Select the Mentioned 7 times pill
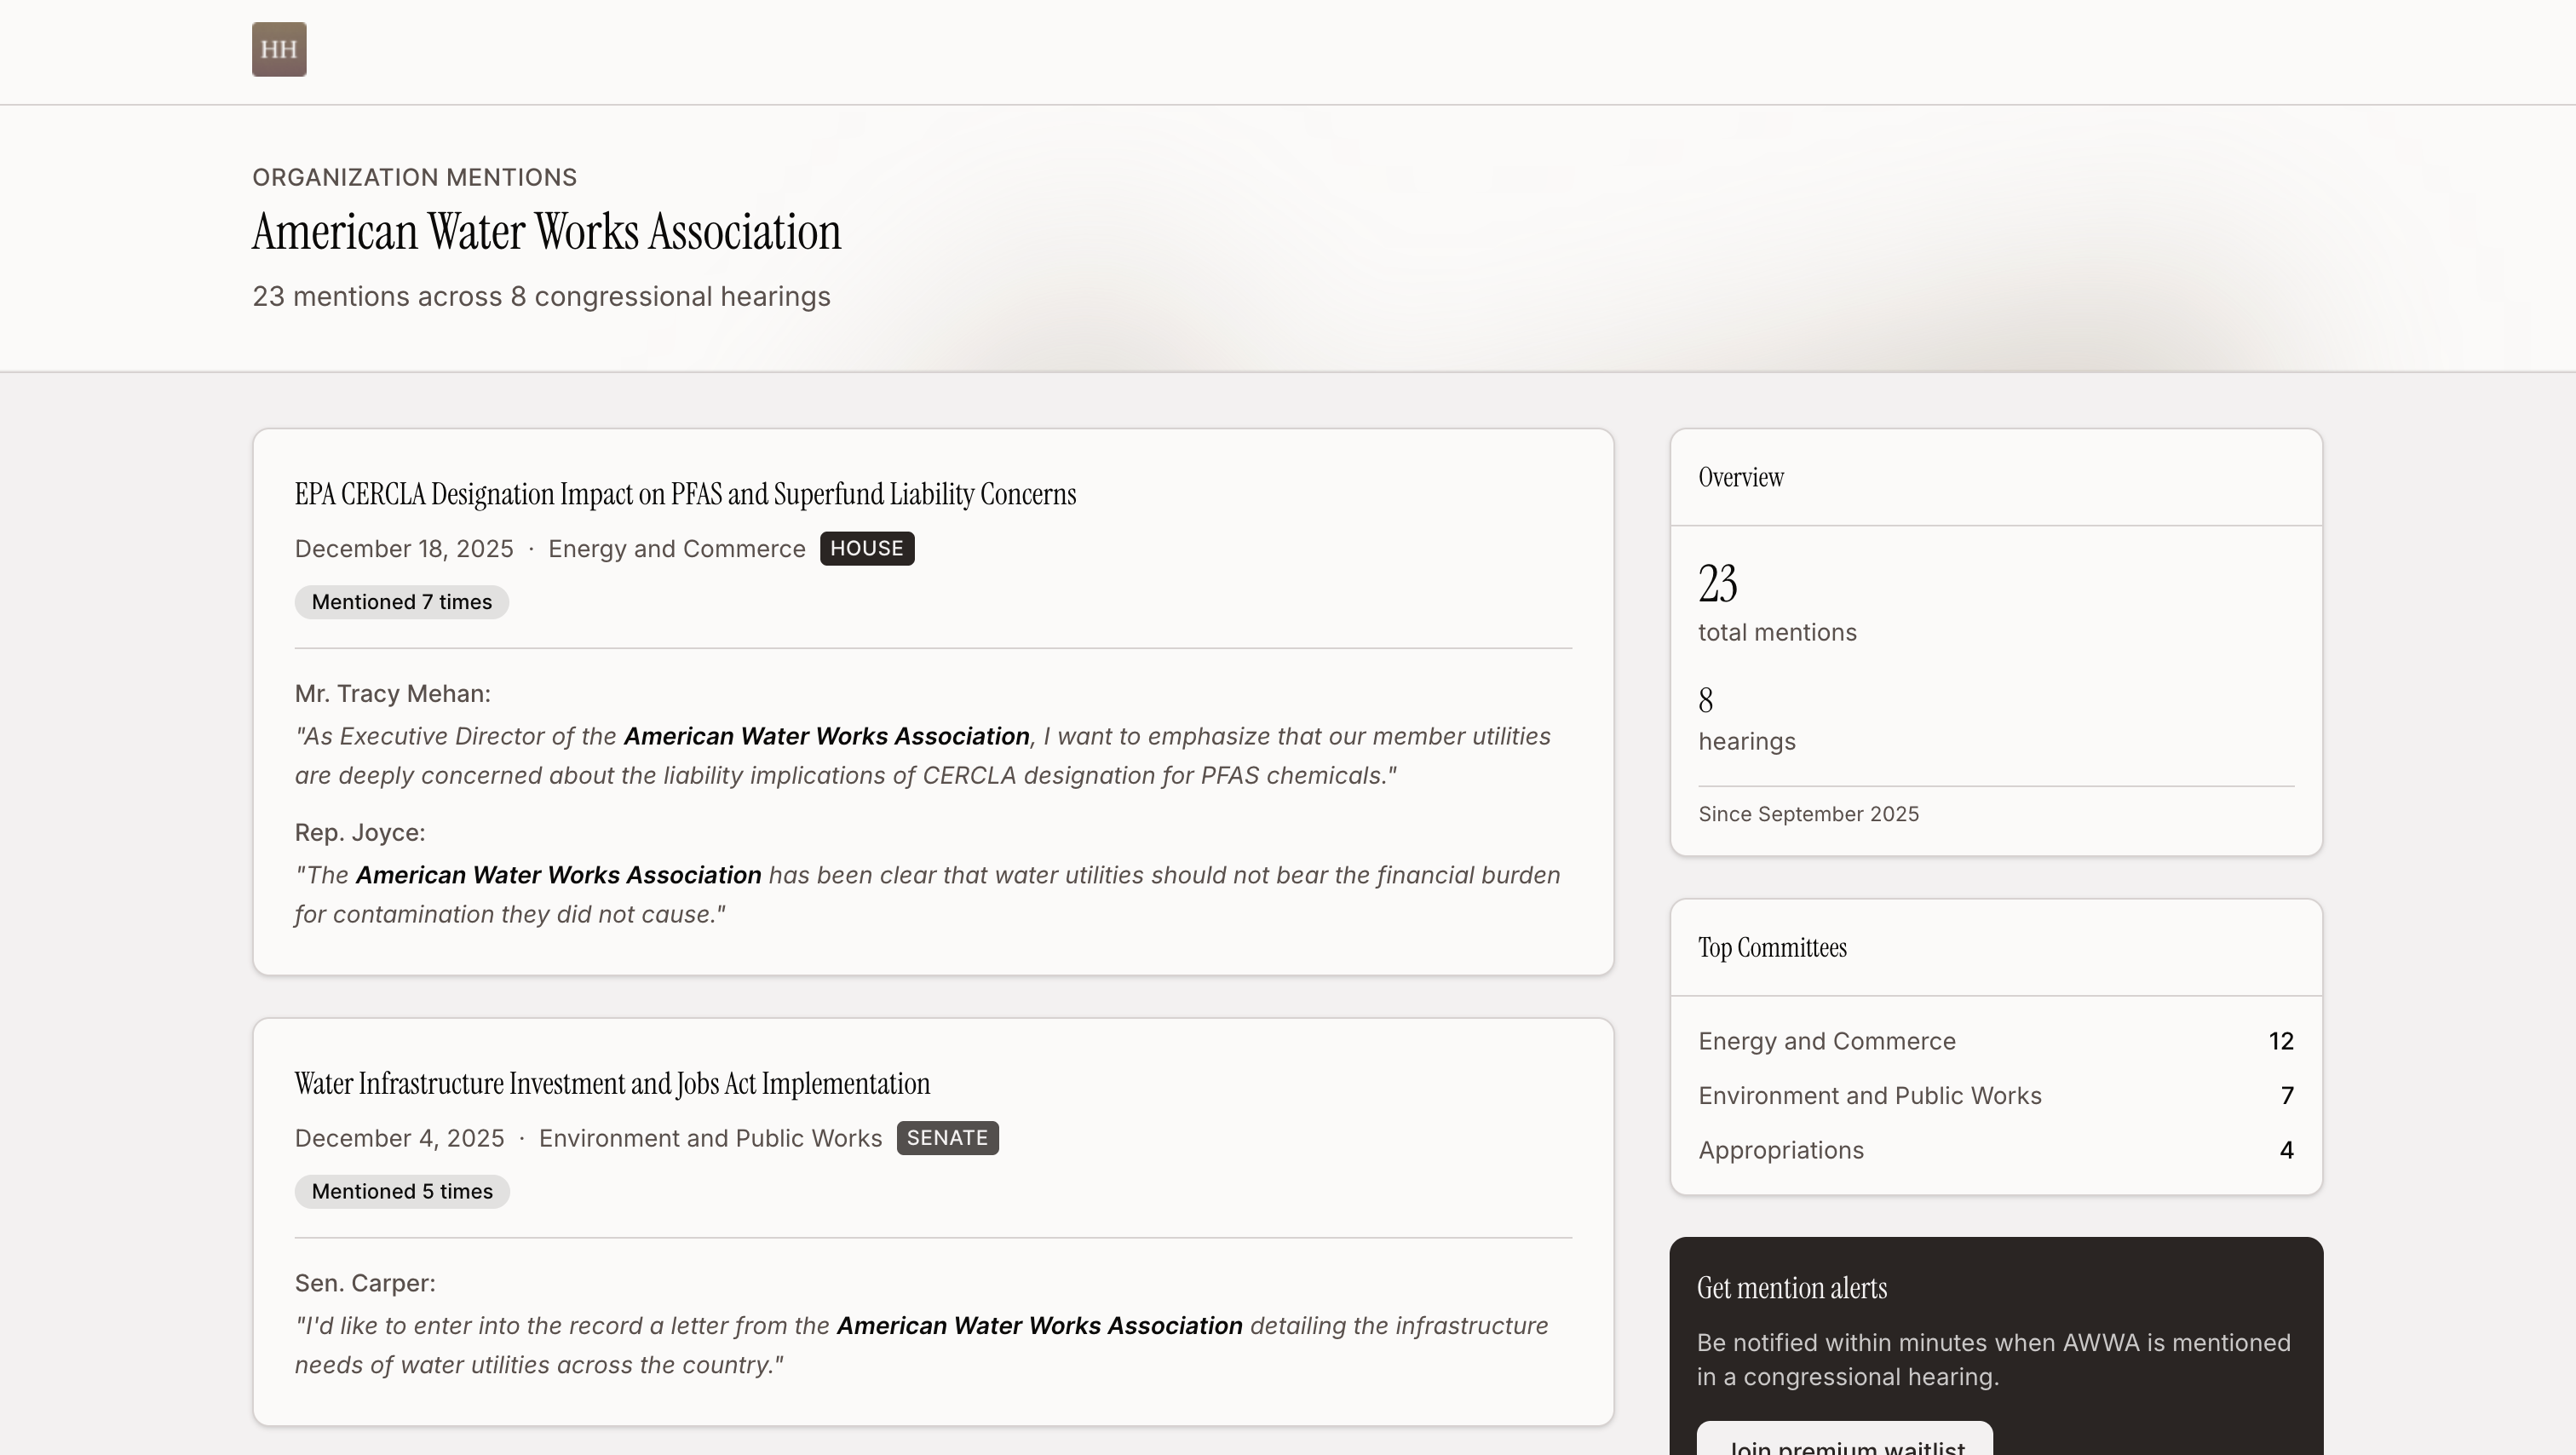2576x1455 pixels. tap(401, 602)
